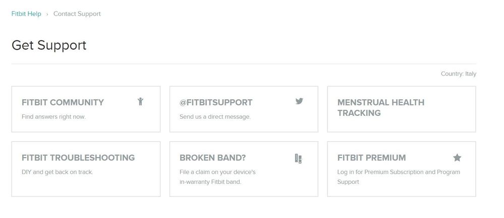
Task: Click the breadcrumb chevron separator
Action: 47,14
